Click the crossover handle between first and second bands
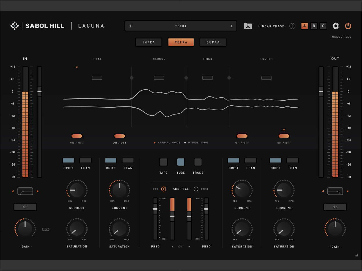The height and width of the screenshot is (271, 362). pos(132,78)
